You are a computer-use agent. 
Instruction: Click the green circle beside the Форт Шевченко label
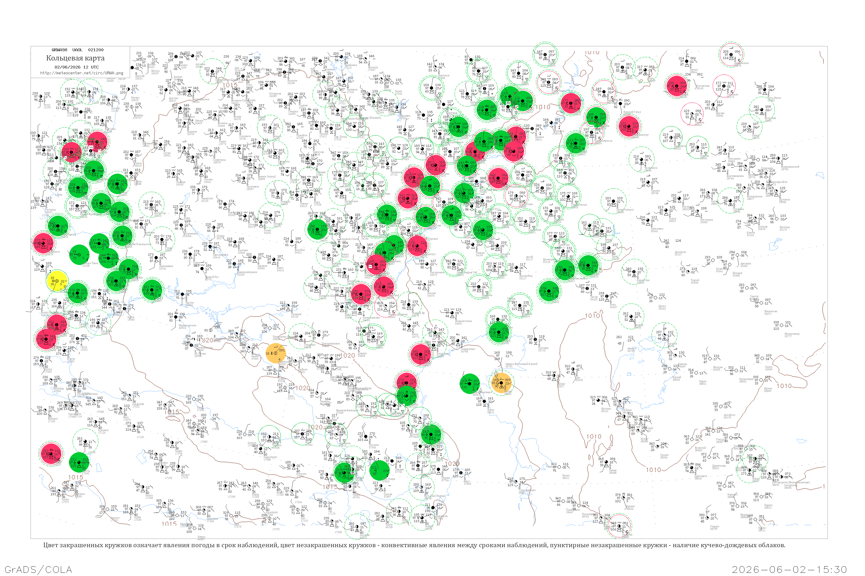click(x=470, y=384)
